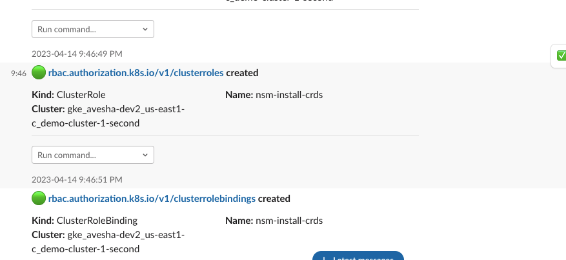
Task: Click the 2023-04-14 9:46:49 PM footer text
Action: pyautogui.click(x=77, y=54)
